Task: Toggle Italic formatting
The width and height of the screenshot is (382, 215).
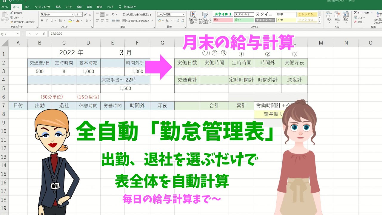Action: coord(47,21)
